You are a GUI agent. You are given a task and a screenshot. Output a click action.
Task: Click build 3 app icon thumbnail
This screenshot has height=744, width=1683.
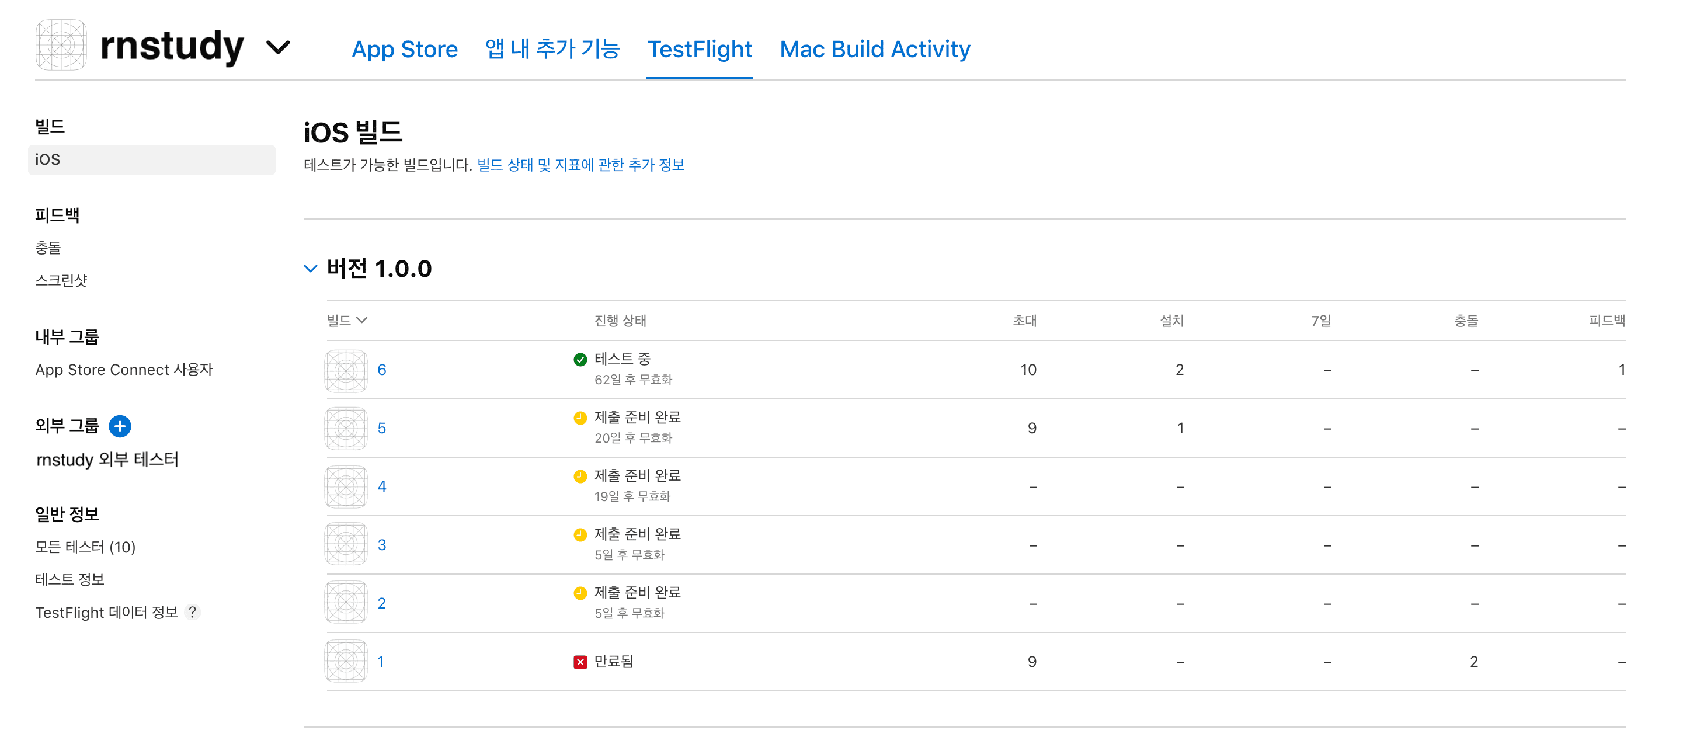346,545
